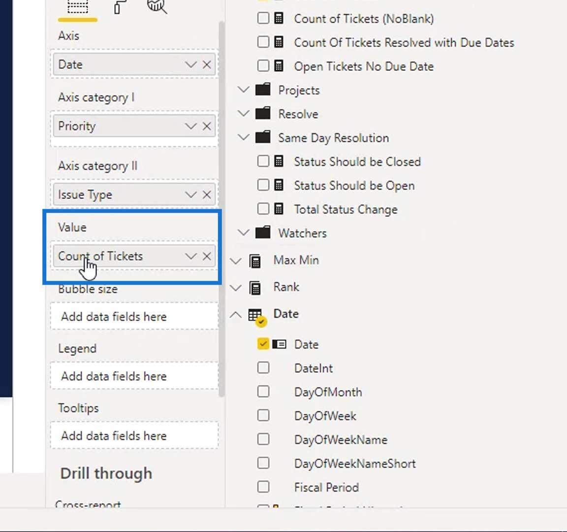The image size is (567, 532).
Task: Click calculator icon beside Status Should be Open
Action: [279, 185]
